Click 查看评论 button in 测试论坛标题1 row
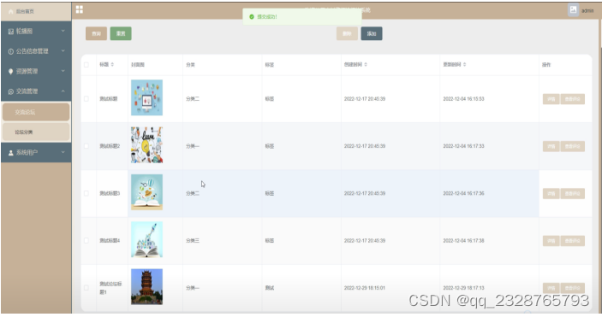This screenshot has height=317, width=602. [572, 288]
